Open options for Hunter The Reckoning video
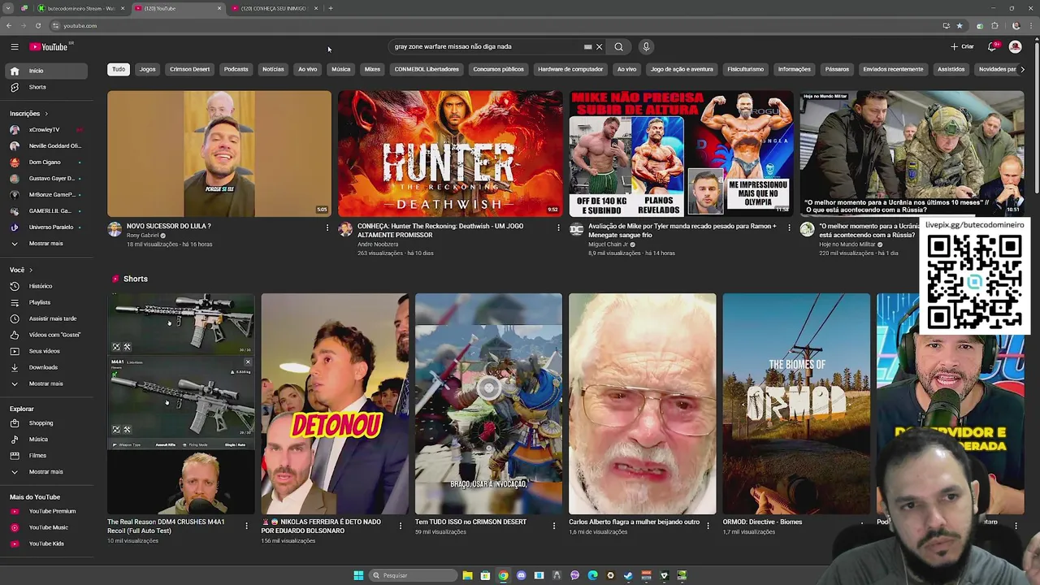The height and width of the screenshot is (585, 1040). [x=558, y=227]
